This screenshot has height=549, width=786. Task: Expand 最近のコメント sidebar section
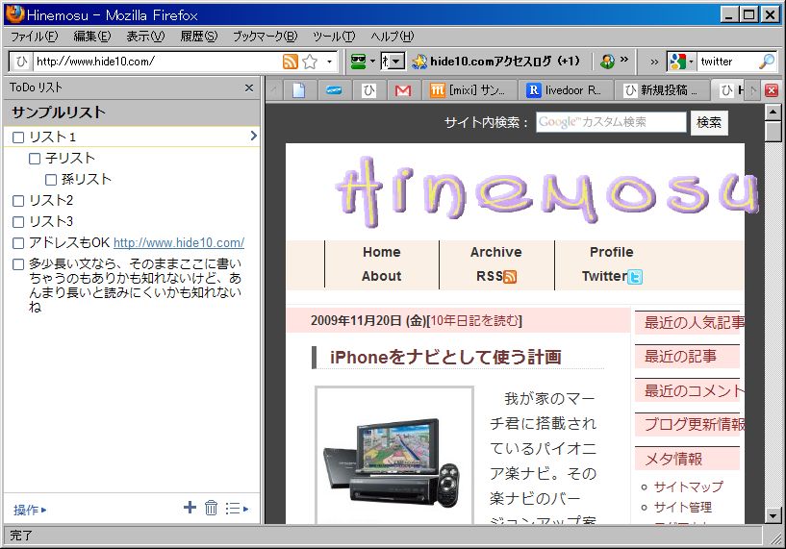click(x=690, y=390)
